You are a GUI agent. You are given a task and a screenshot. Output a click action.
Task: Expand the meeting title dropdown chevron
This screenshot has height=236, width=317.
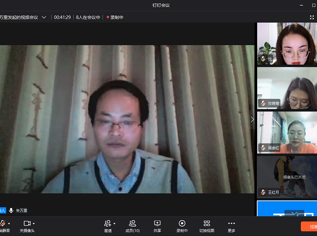(44, 17)
